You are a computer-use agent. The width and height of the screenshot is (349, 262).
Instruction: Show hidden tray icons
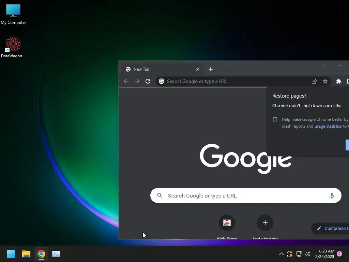(281, 254)
